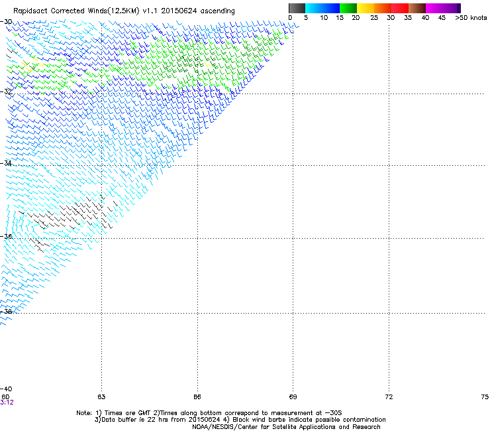The height and width of the screenshot is (431, 490).
Task: Click the longitude label 72
Action: pyautogui.click(x=389, y=397)
